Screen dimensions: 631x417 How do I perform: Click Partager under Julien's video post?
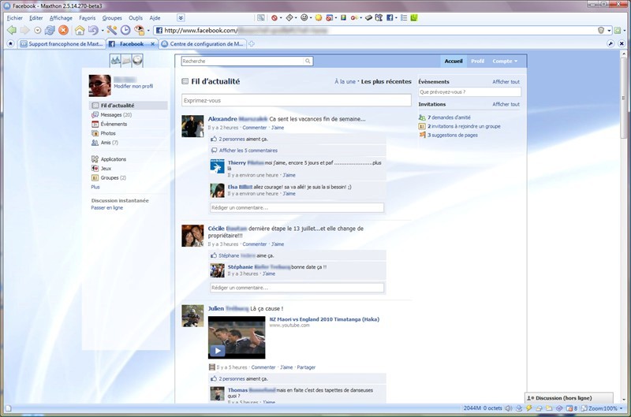coord(306,367)
